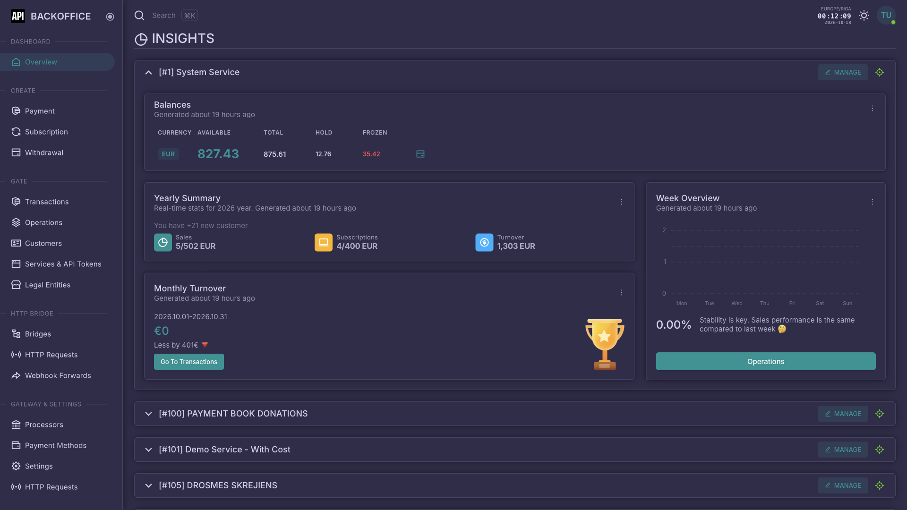Click MANAGE for DROSMES SKREJIENS

pos(843,485)
